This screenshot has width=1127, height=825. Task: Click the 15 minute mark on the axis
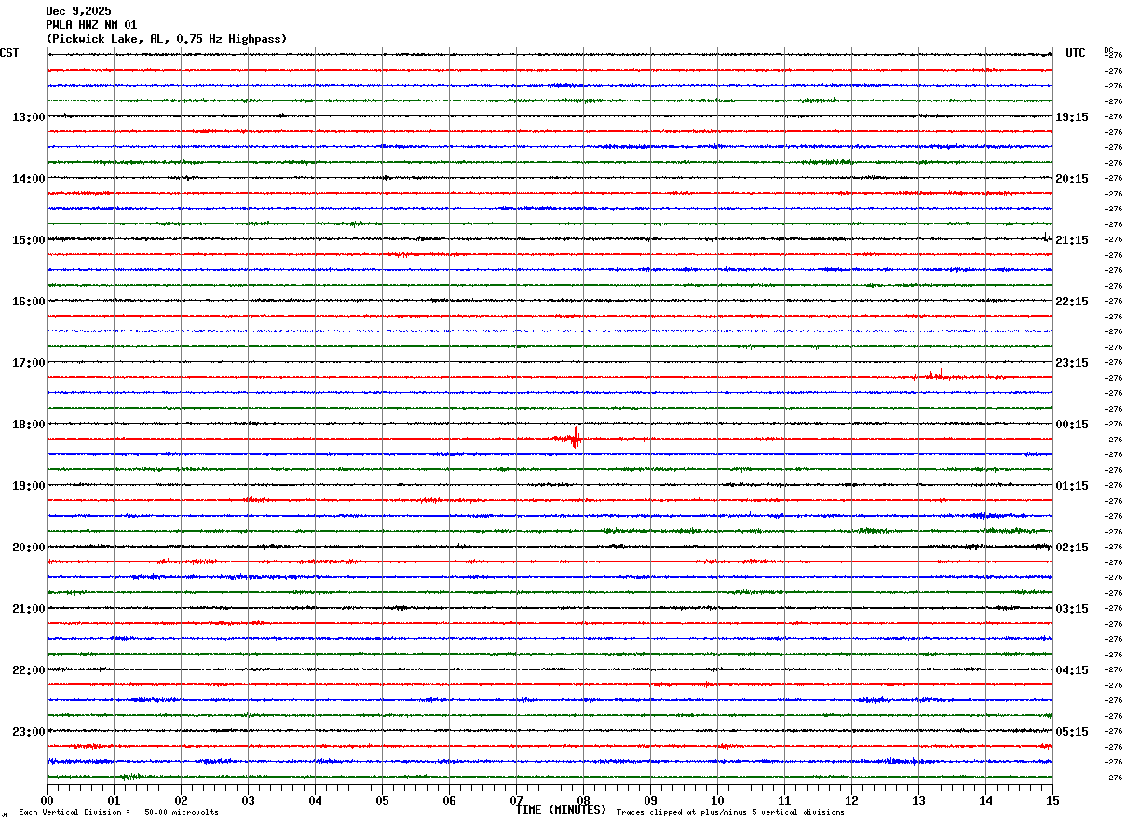1052,800
